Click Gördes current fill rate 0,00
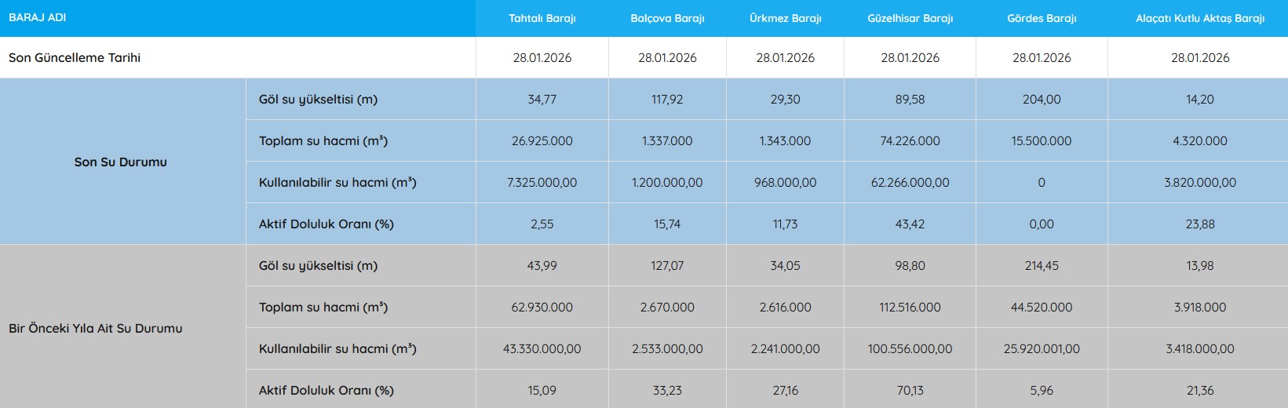Image resolution: width=1288 pixels, height=408 pixels. (1042, 224)
